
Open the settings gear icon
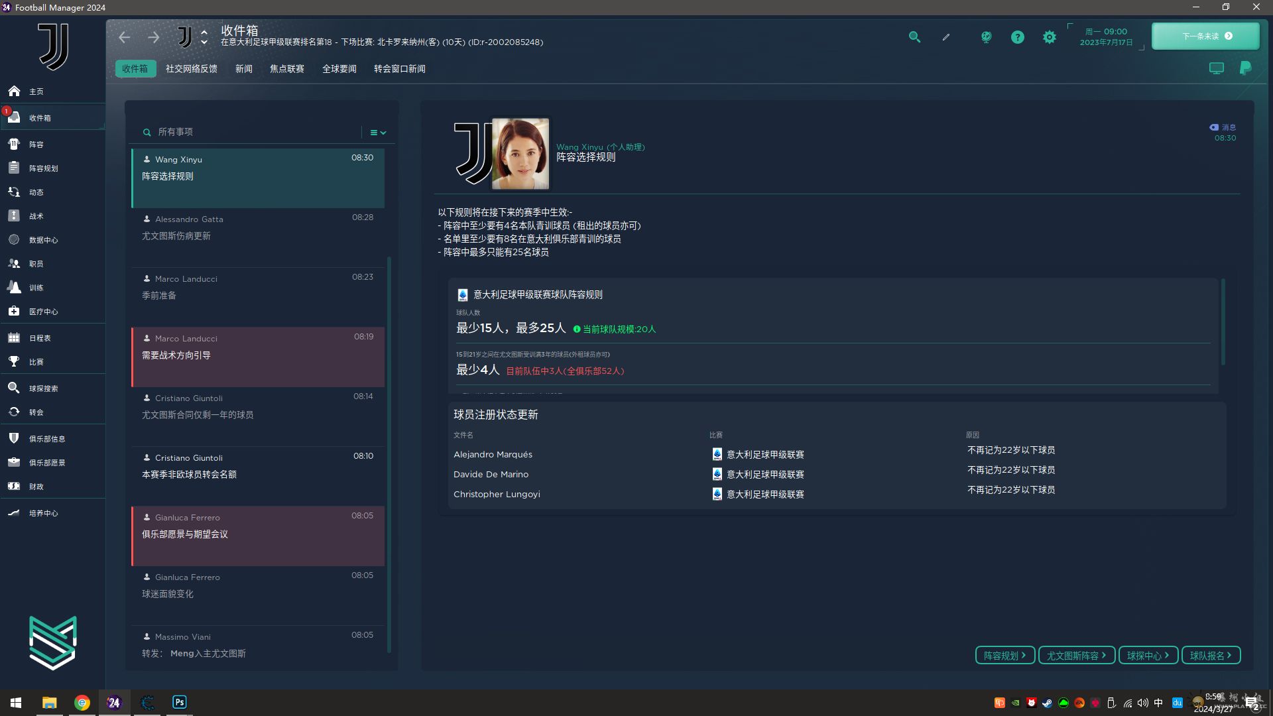tap(1049, 37)
